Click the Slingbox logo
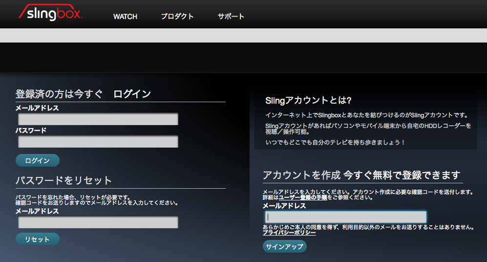The height and width of the screenshot is (262, 487). click(x=50, y=12)
